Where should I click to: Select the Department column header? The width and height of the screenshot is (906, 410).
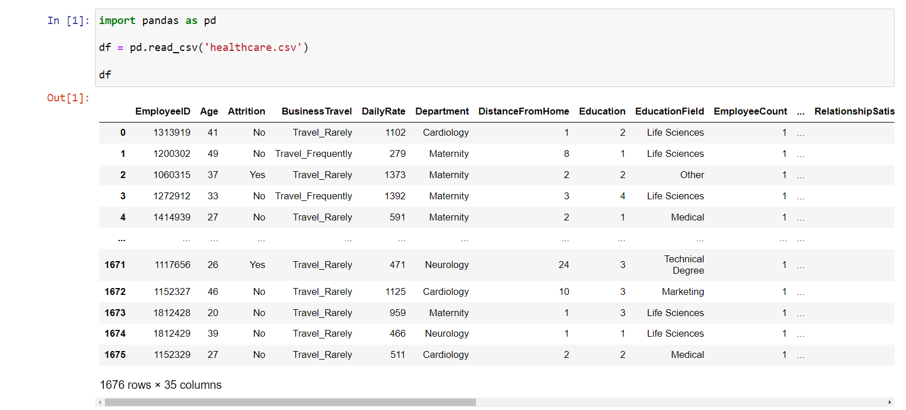[442, 111]
